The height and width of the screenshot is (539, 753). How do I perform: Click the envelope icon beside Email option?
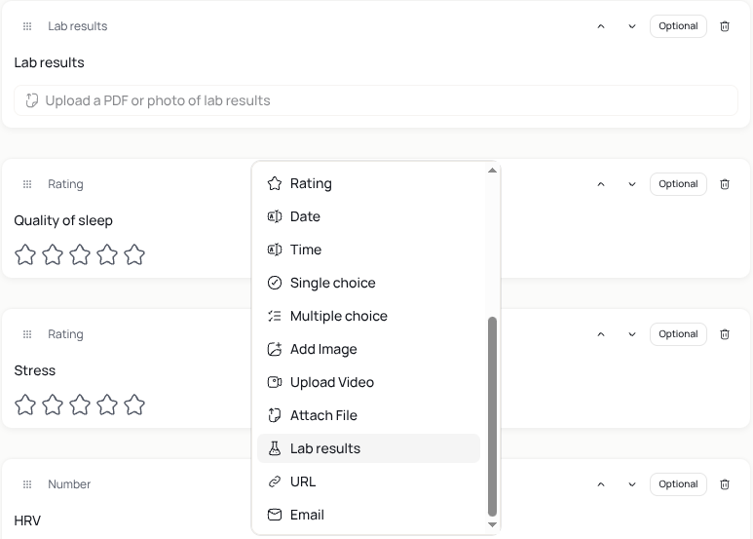275,515
